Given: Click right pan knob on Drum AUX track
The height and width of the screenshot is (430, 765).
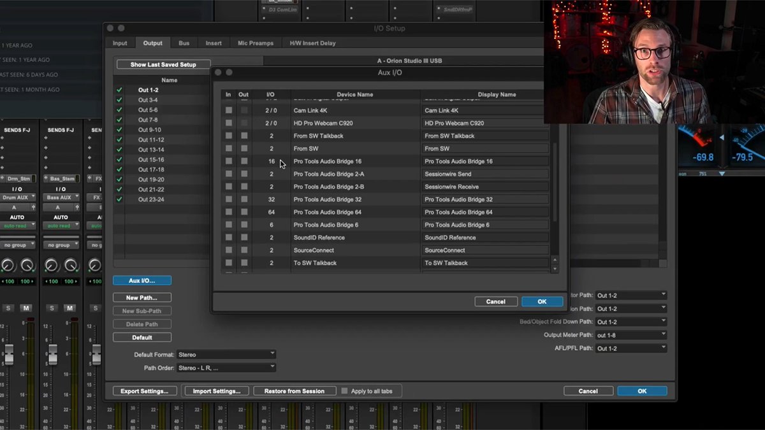Looking at the screenshot, I should click(x=27, y=265).
